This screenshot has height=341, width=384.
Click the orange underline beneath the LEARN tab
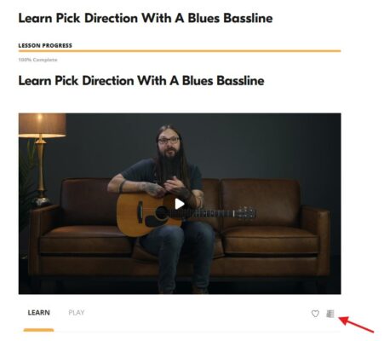pos(38,330)
